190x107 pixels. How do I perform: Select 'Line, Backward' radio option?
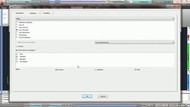pos(17,32)
